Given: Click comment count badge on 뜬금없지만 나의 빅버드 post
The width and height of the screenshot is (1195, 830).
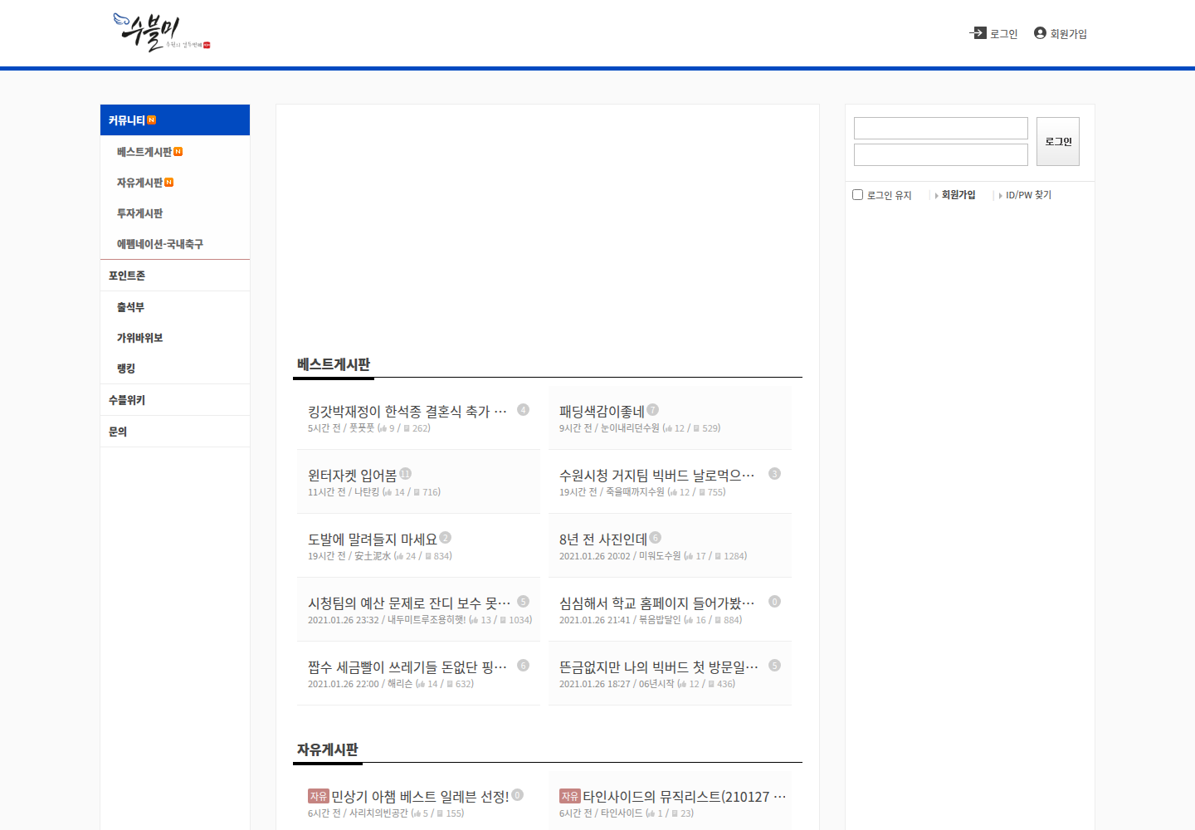Looking at the screenshot, I should [774, 666].
